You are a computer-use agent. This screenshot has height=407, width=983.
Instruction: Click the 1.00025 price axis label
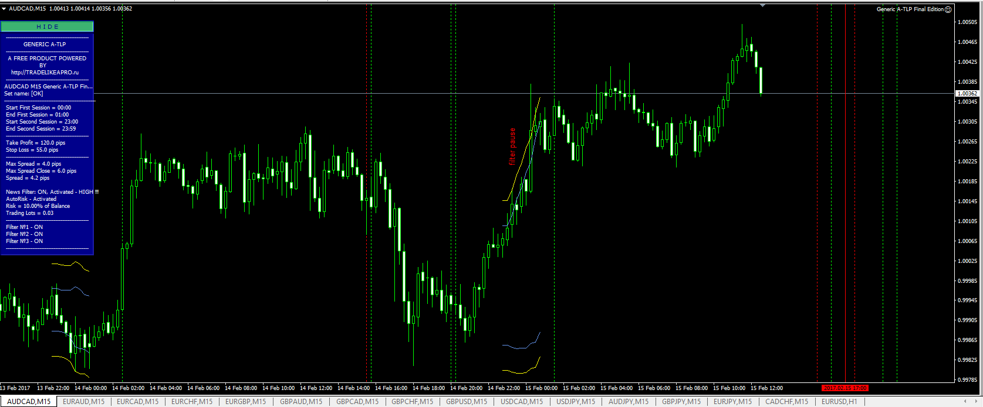(967, 261)
